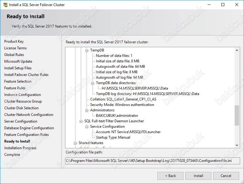Viewport: 244px width, 184px height.
Task: Collapse the TempDB data directories node
Action: [92, 83]
